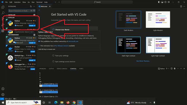This screenshot has height=105, width=187.
Task: Open new terminal profile dropdown arrow
Action: 169,68
